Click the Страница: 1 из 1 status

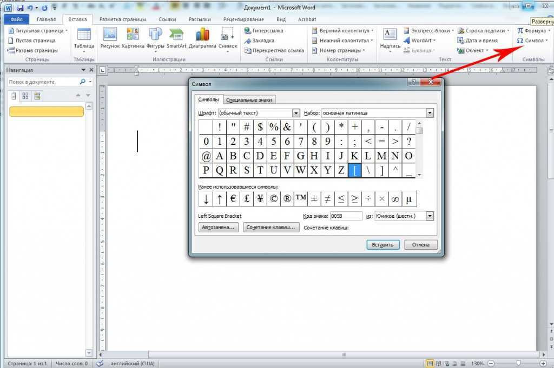(x=27, y=363)
